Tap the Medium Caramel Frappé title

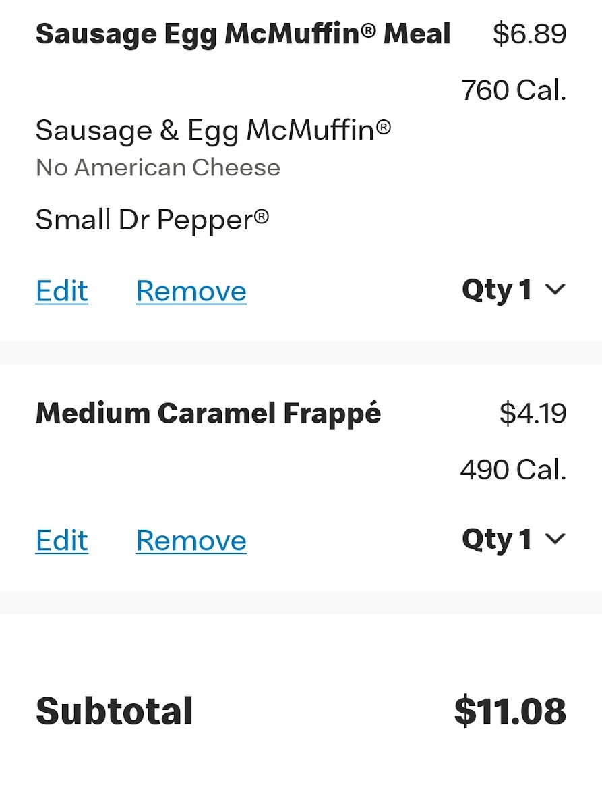(x=208, y=414)
